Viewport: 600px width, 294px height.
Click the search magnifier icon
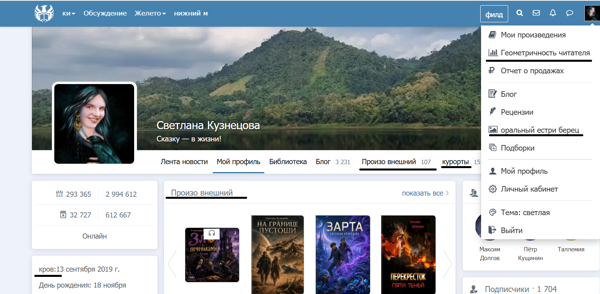519,13
